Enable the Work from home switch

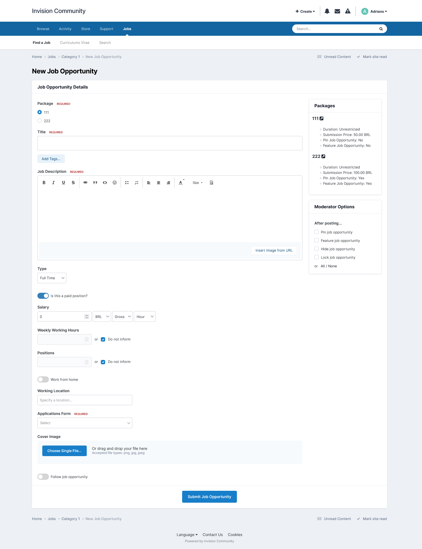[43, 379]
